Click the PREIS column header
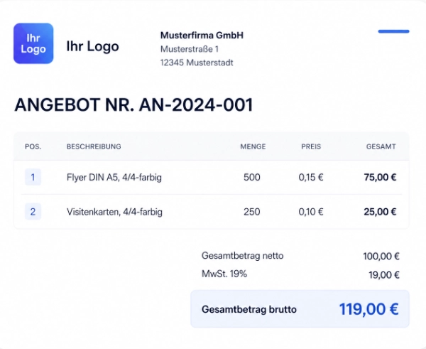426x349 pixels. (311, 146)
